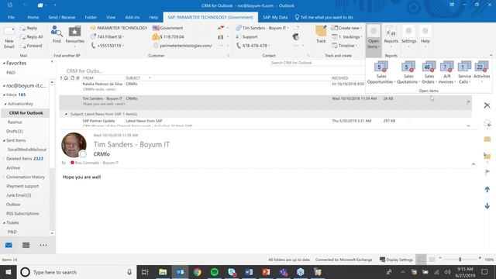
Task: Open the Windows Start menu
Action: 9,272
